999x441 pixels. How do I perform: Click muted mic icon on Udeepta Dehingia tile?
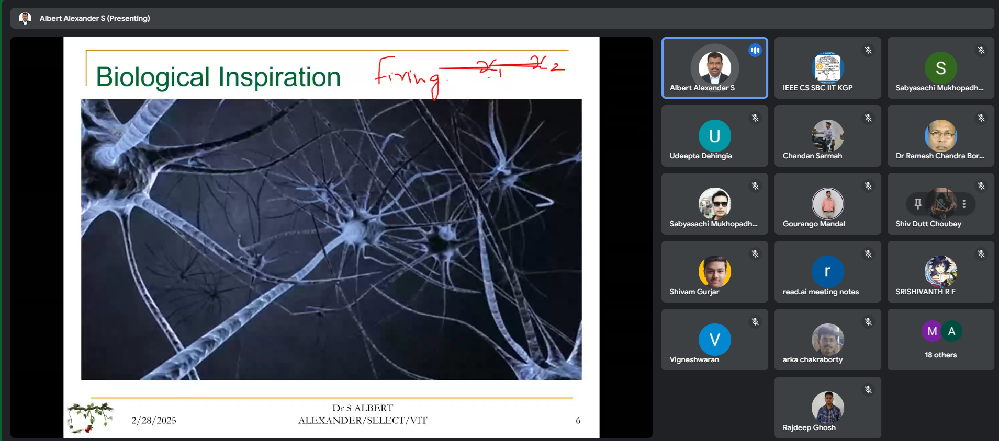pos(755,118)
